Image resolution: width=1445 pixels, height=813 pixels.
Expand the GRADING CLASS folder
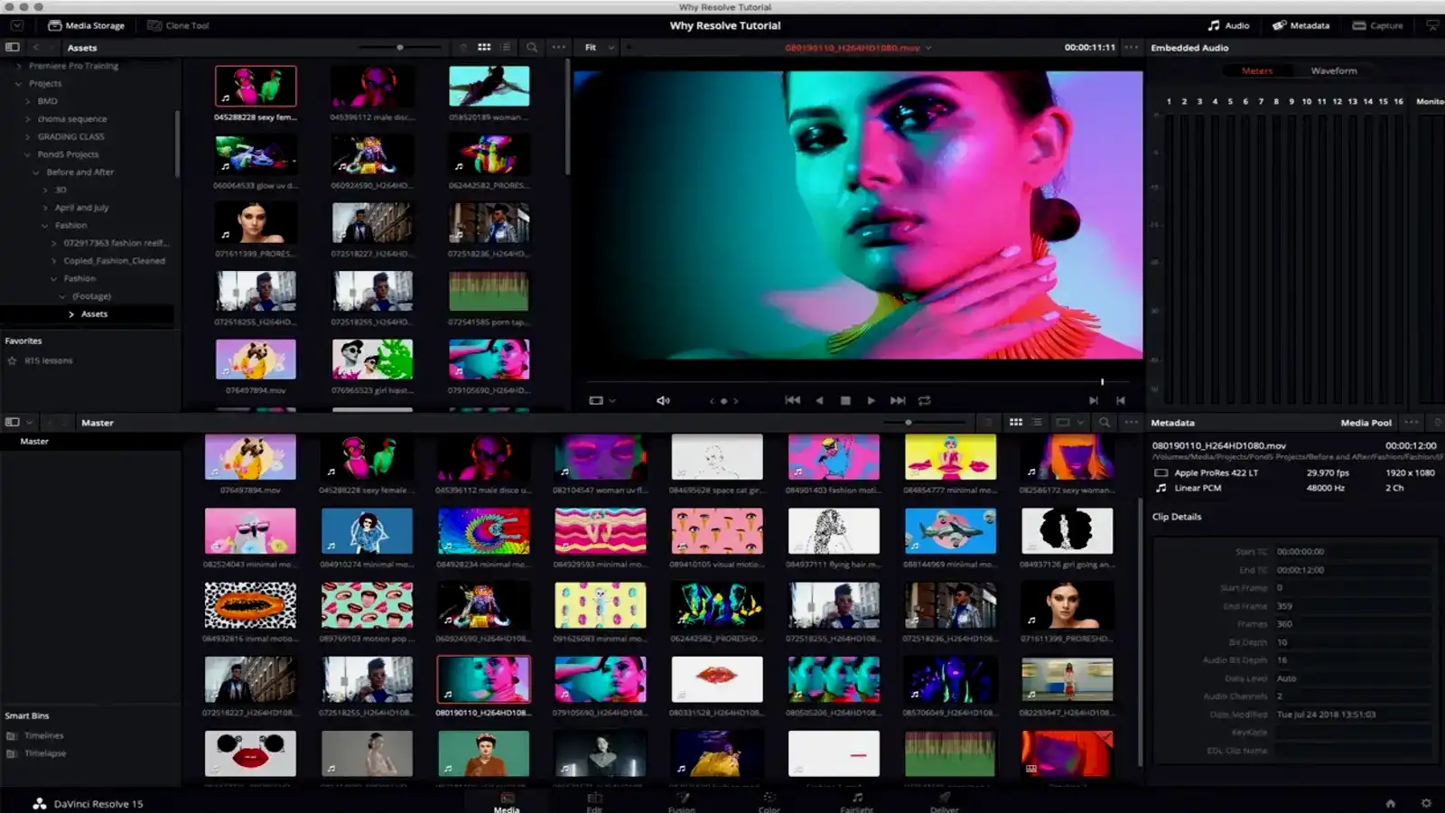click(x=28, y=136)
